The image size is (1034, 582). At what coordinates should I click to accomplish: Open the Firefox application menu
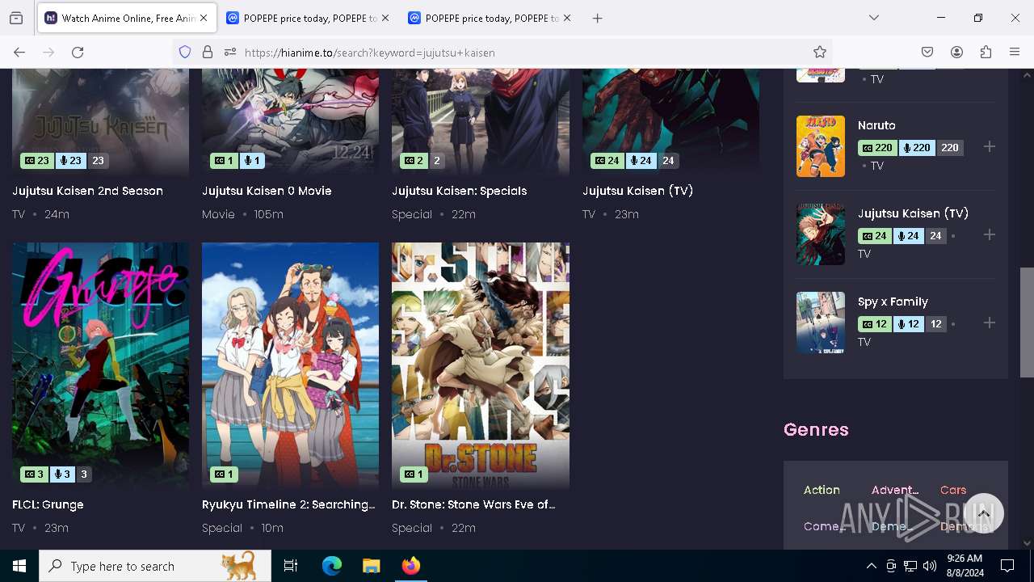1015,53
